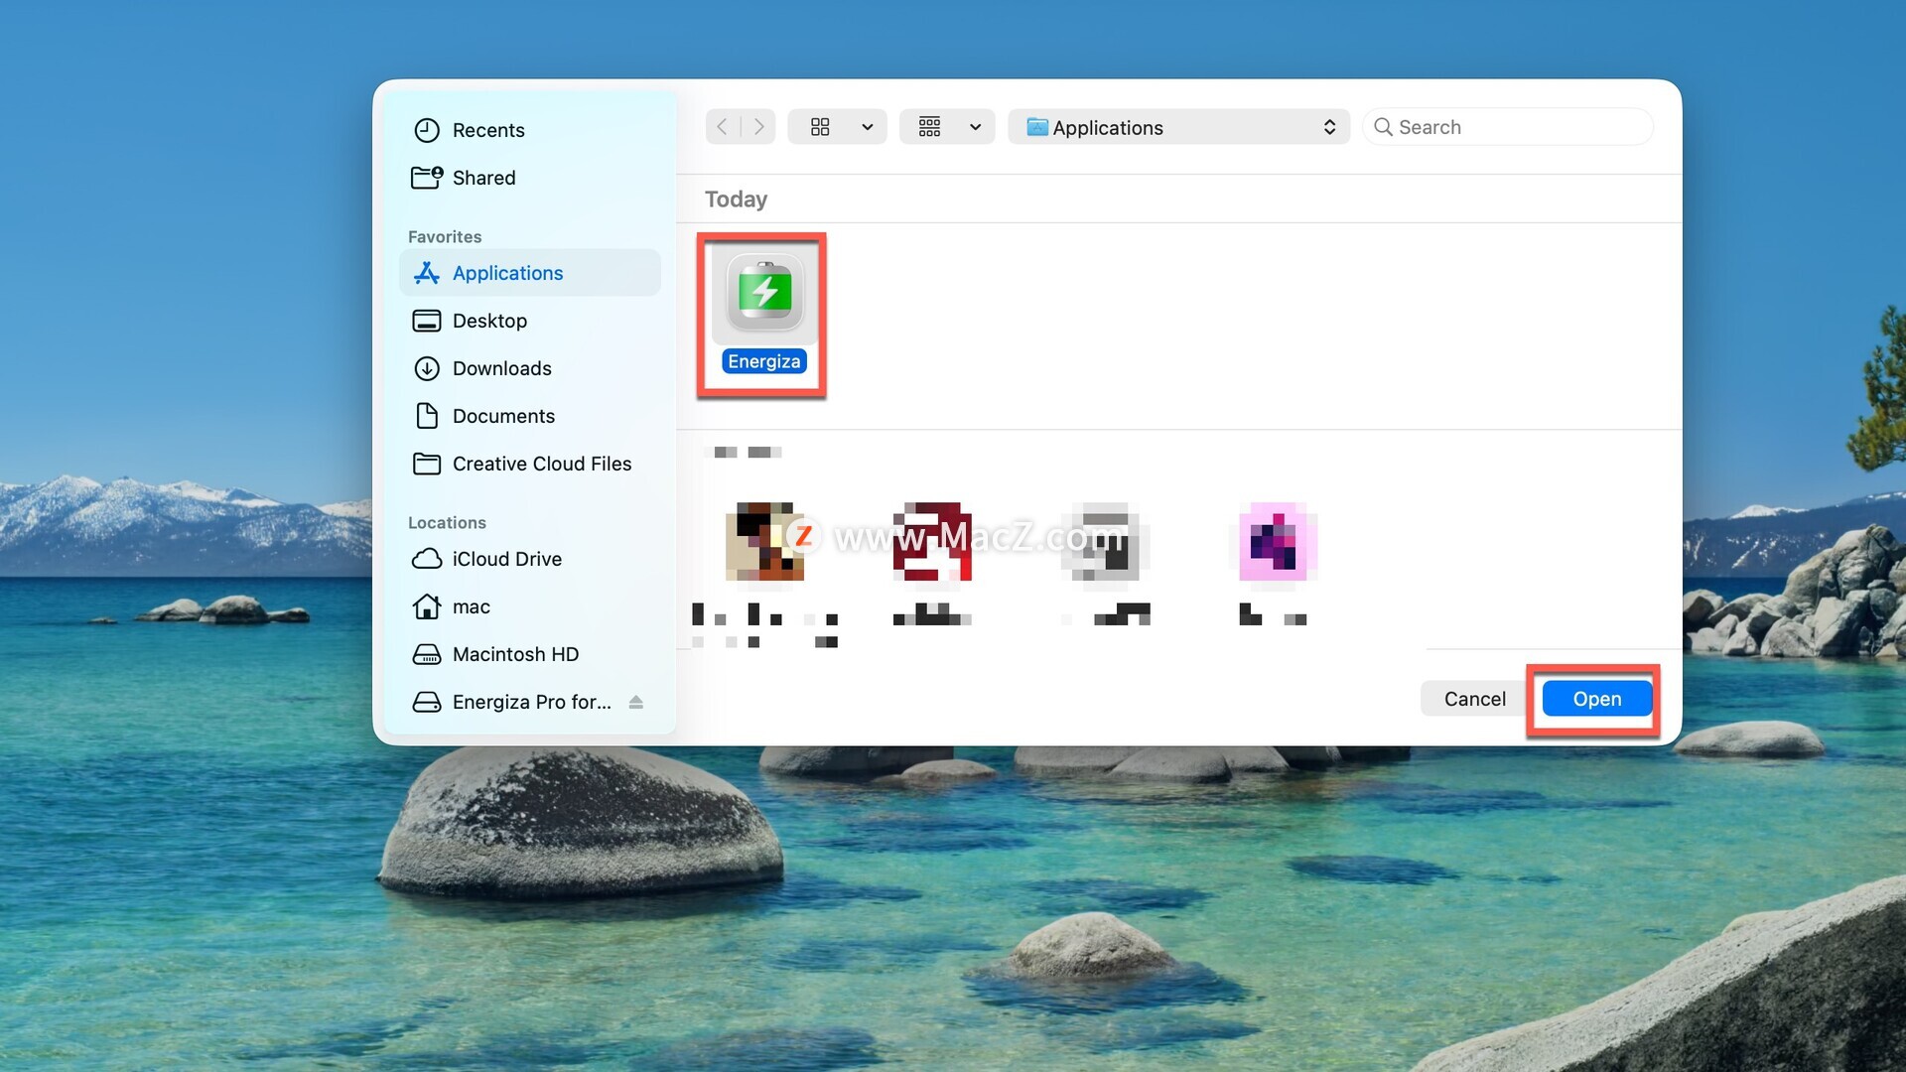The width and height of the screenshot is (1906, 1072).
Task: Choose Documents in the sidebar
Action: pyautogui.click(x=503, y=416)
